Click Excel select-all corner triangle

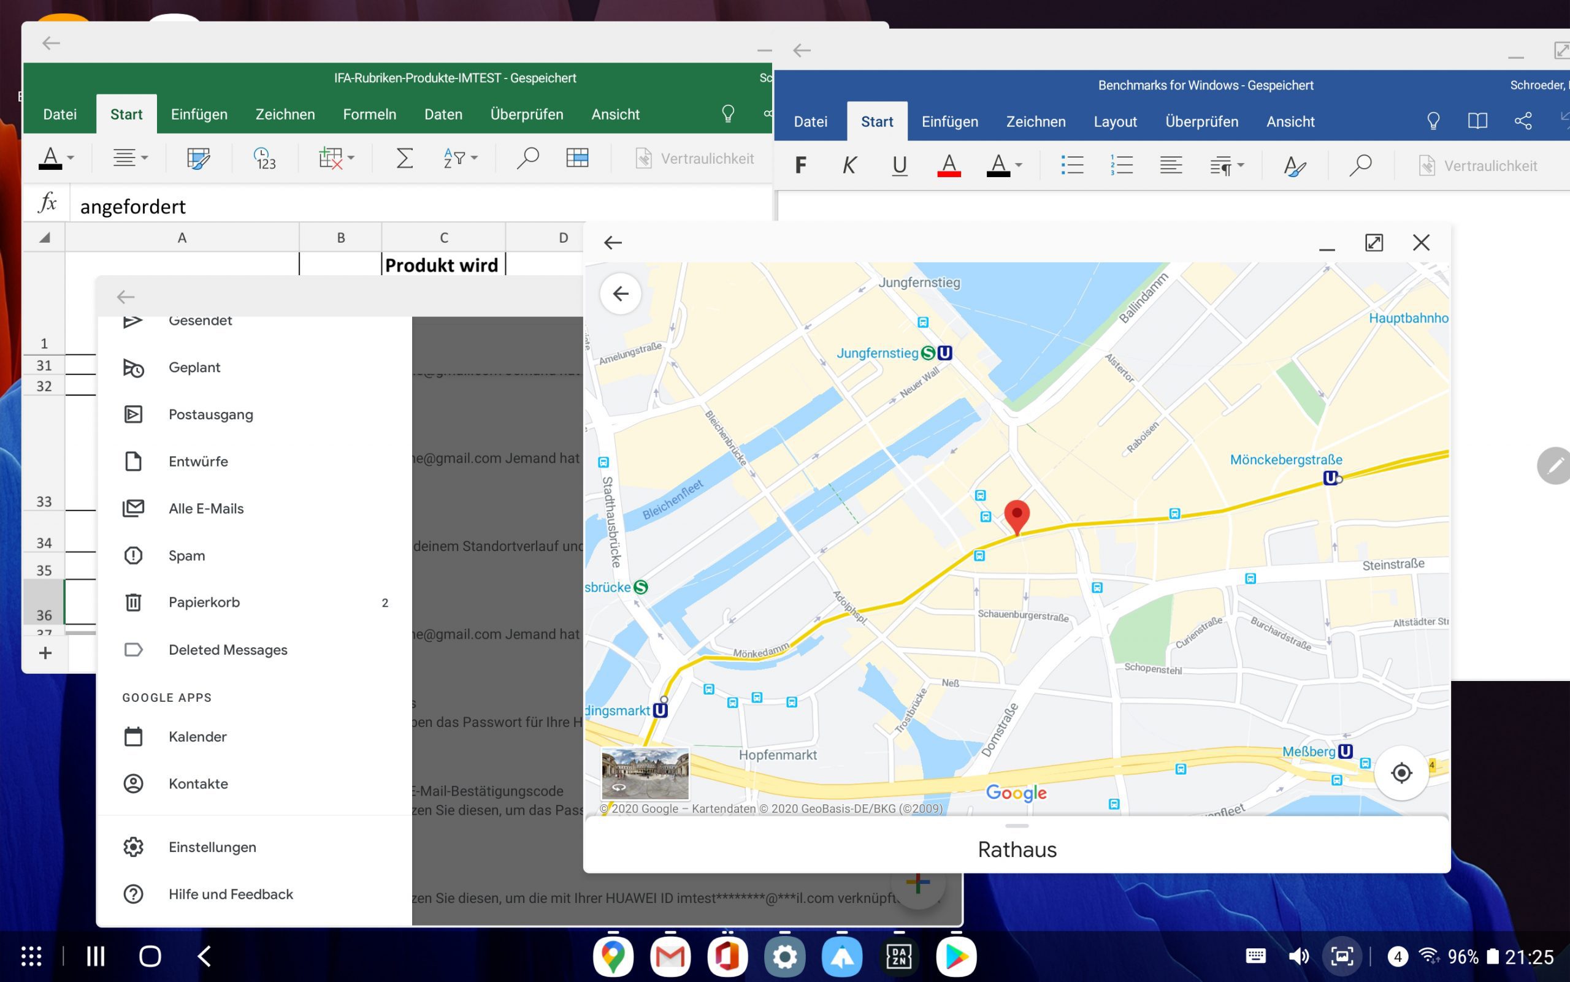44,237
